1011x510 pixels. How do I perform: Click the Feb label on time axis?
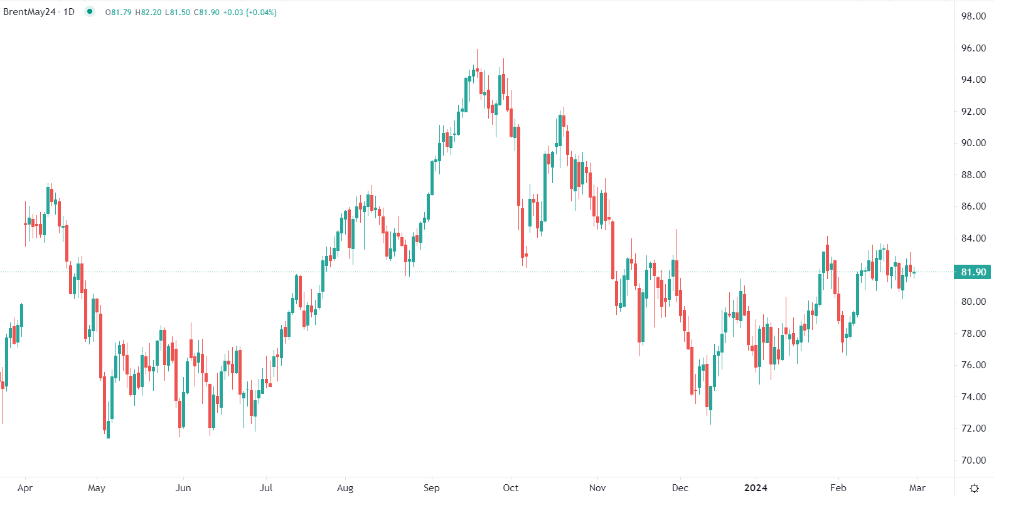(838, 488)
